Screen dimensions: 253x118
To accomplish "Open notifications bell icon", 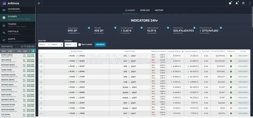I will (237, 3).
